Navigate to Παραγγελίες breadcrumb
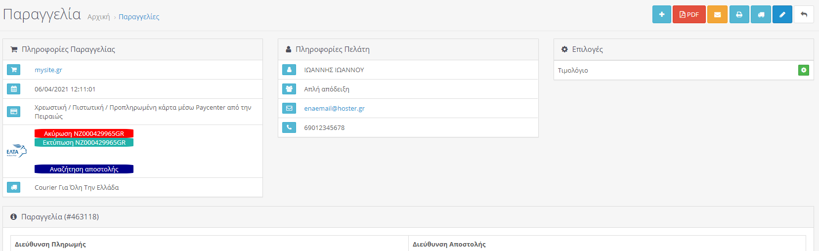Image resolution: width=819 pixels, height=251 pixels. pos(139,17)
